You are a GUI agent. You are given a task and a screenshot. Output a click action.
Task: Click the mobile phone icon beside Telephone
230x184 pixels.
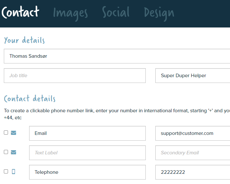coord(13,172)
